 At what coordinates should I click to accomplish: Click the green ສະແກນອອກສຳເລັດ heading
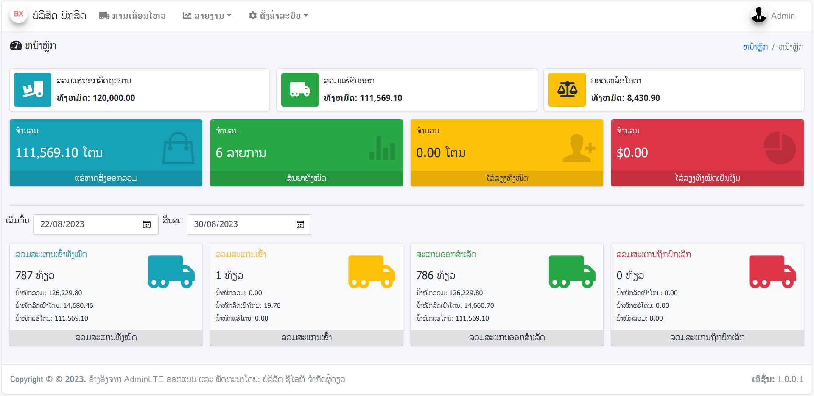point(446,255)
